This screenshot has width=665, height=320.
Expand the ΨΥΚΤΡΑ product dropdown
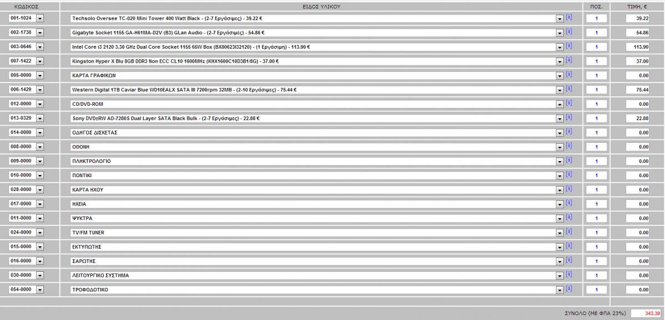click(559, 218)
